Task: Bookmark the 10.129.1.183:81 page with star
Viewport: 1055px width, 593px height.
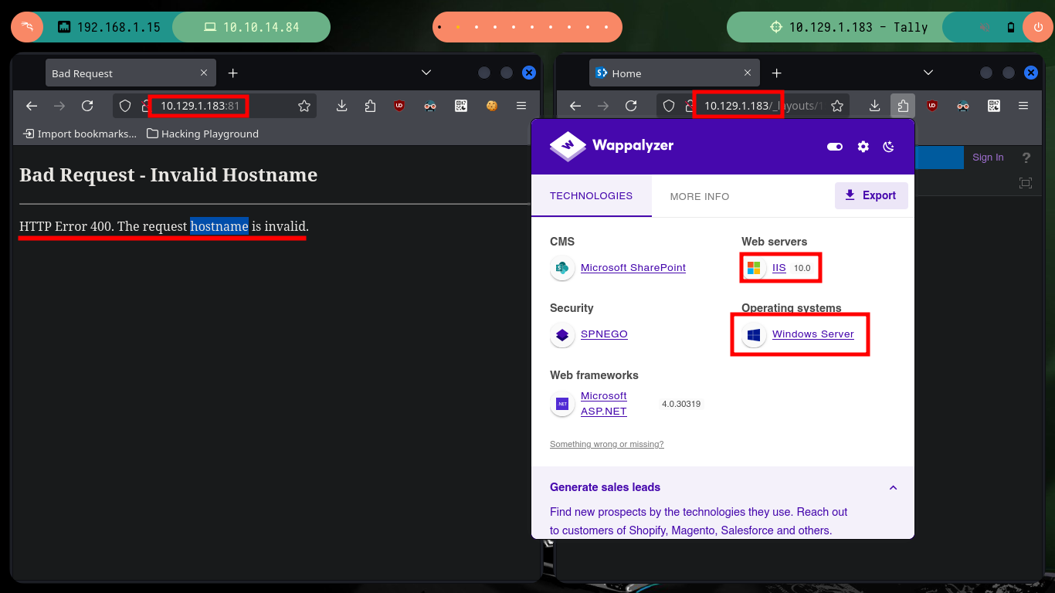Action: (x=304, y=106)
